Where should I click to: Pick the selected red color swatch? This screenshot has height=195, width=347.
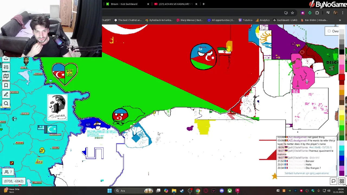tap(342, 77)
